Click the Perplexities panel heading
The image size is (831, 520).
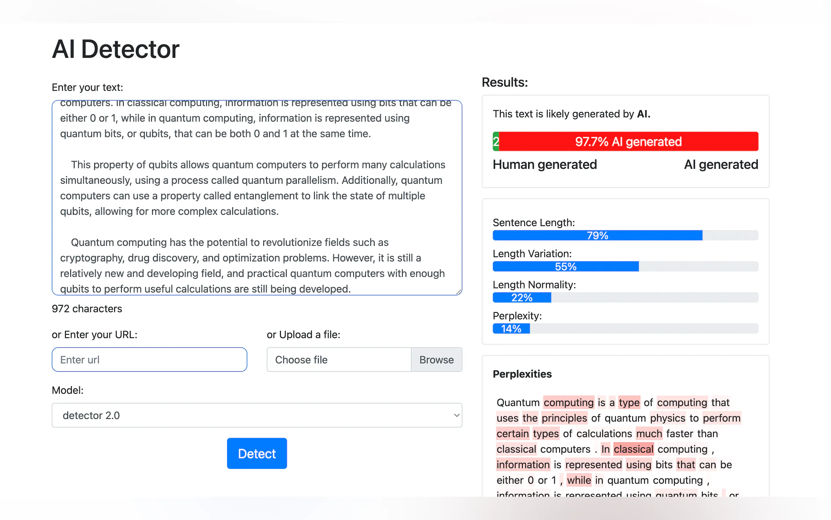522,374
